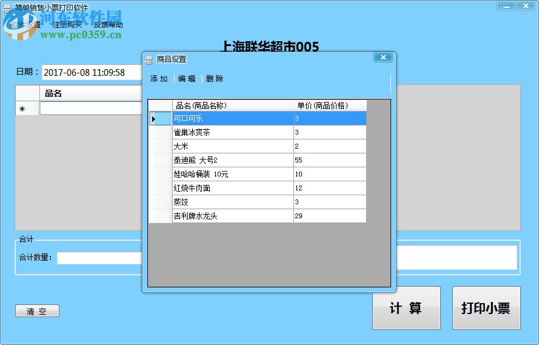
Task: Click the 品名(商品名称) column header
Action: click(x=233, y=106)
